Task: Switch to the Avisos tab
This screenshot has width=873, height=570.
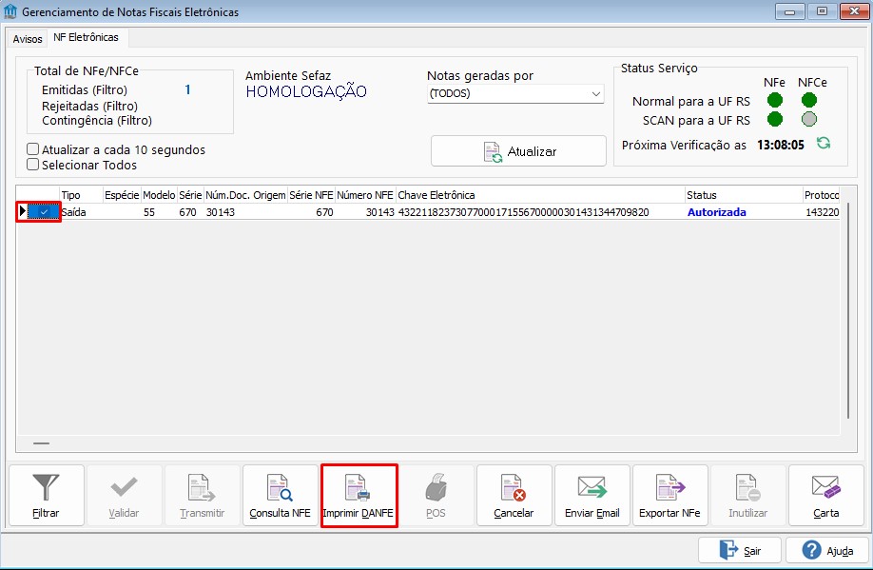Action: (x=28, y=39)
